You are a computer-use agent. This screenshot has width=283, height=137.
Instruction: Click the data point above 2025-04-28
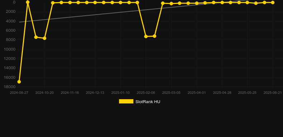pos(222,2)
